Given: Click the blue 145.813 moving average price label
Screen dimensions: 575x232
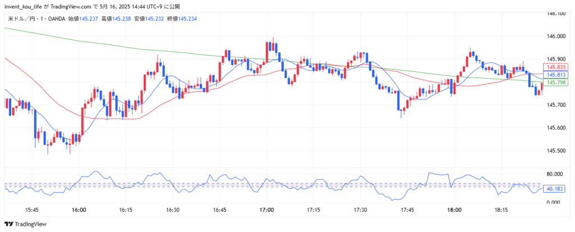Looking at the screenshot, I should pos(555,75).
